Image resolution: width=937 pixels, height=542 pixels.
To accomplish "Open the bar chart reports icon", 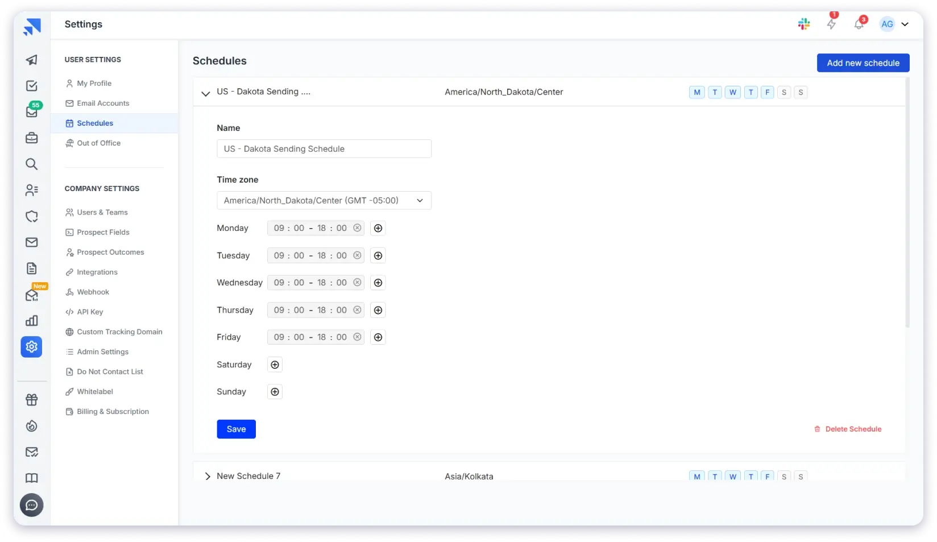I will 32,321.
